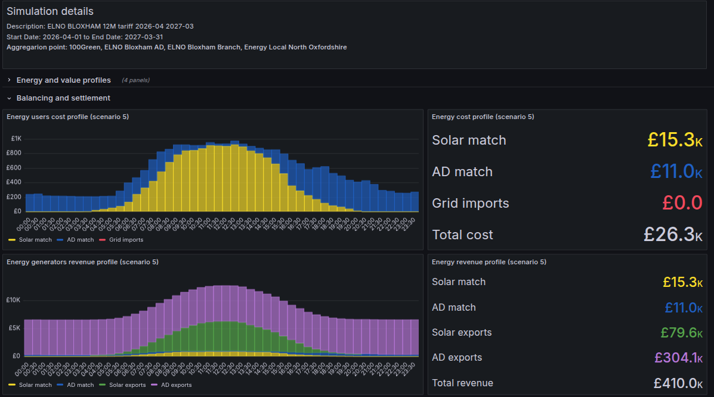Click the Simulation details panel heading
Viewport: 714px width, 397px height.
tap(50, 11)
